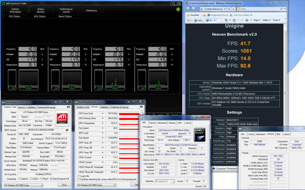Screen dimensions: 305x190
Task: Switch to the GPU Status tab
Action: pyautogui.click(x=40, y=16)
